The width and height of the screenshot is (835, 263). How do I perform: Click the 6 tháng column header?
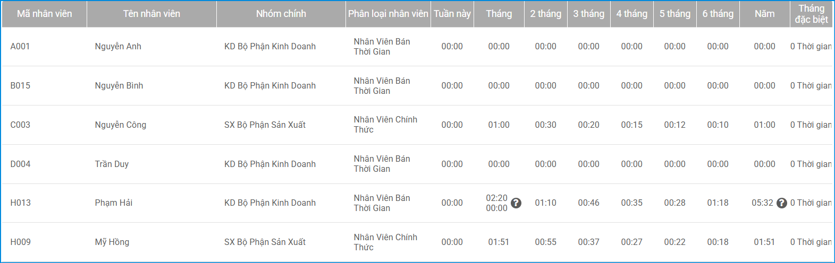[x=718, y=14]
